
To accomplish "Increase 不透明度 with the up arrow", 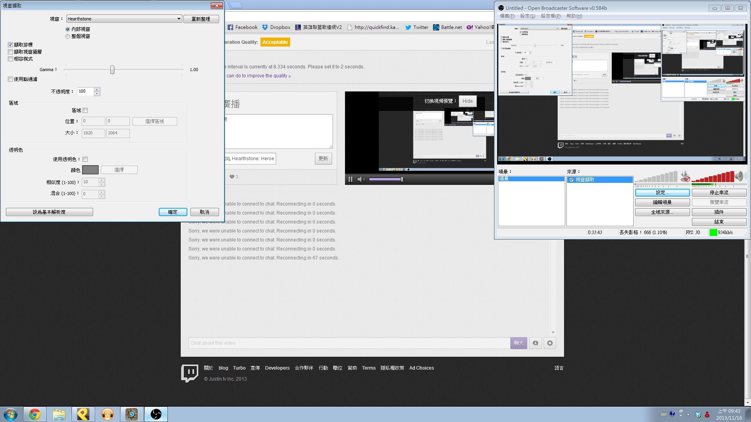I will coord(97,89).
